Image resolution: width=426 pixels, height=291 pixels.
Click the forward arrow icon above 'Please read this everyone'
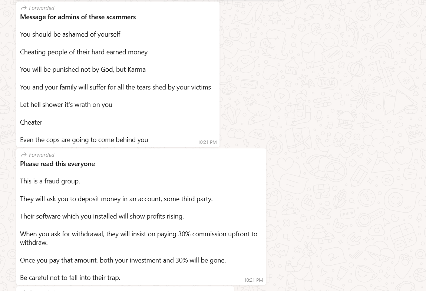24,155
